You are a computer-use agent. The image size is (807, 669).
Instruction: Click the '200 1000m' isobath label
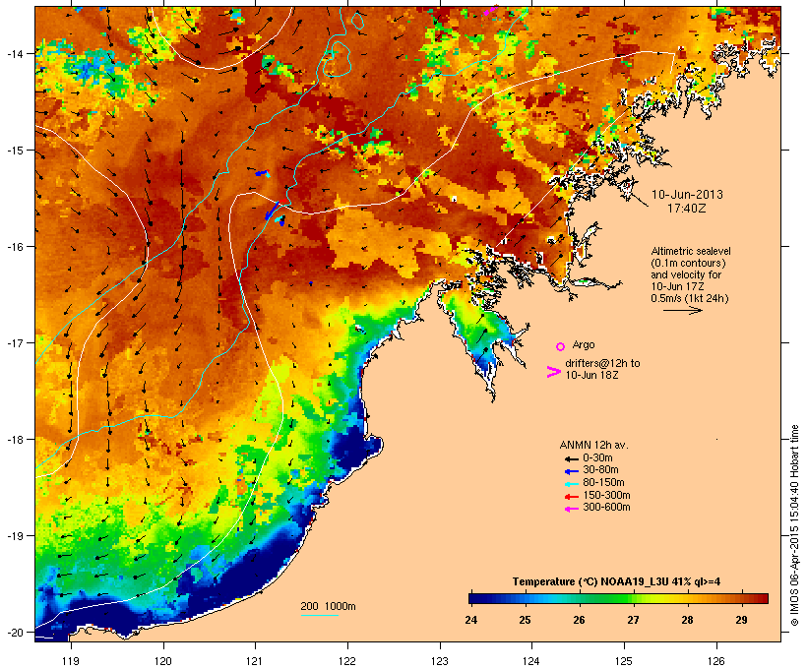[x=328, y=606]
